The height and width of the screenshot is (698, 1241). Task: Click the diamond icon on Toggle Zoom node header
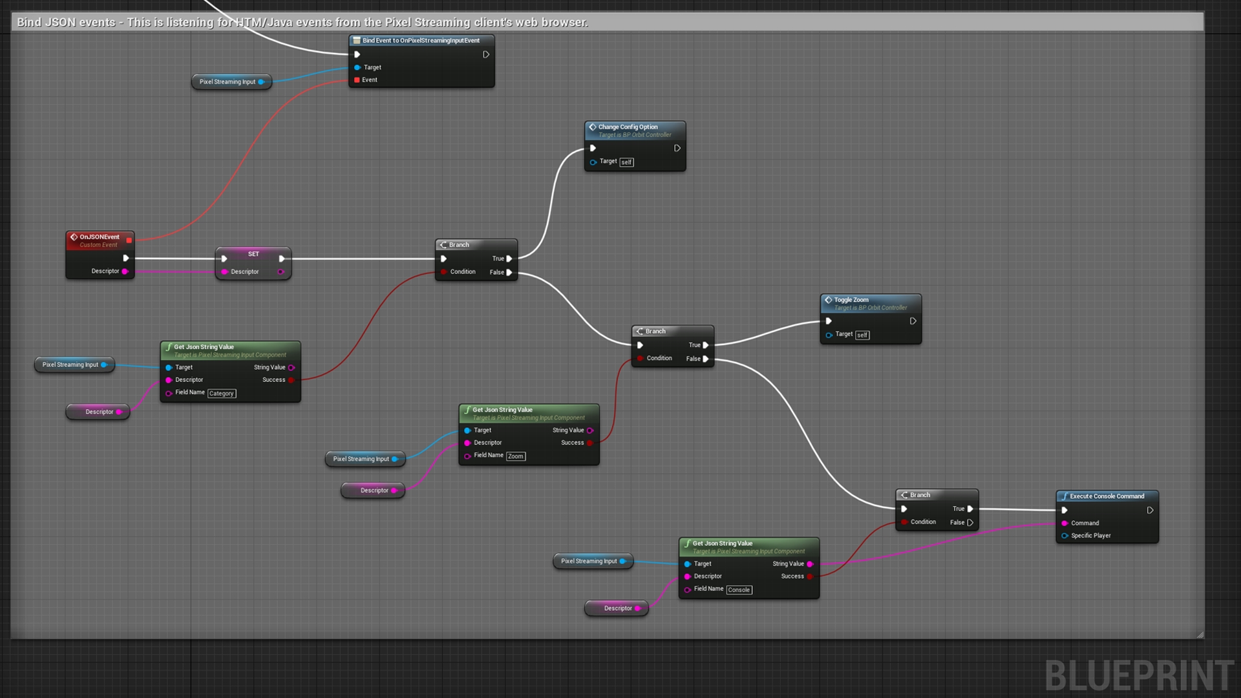(828, 300)
